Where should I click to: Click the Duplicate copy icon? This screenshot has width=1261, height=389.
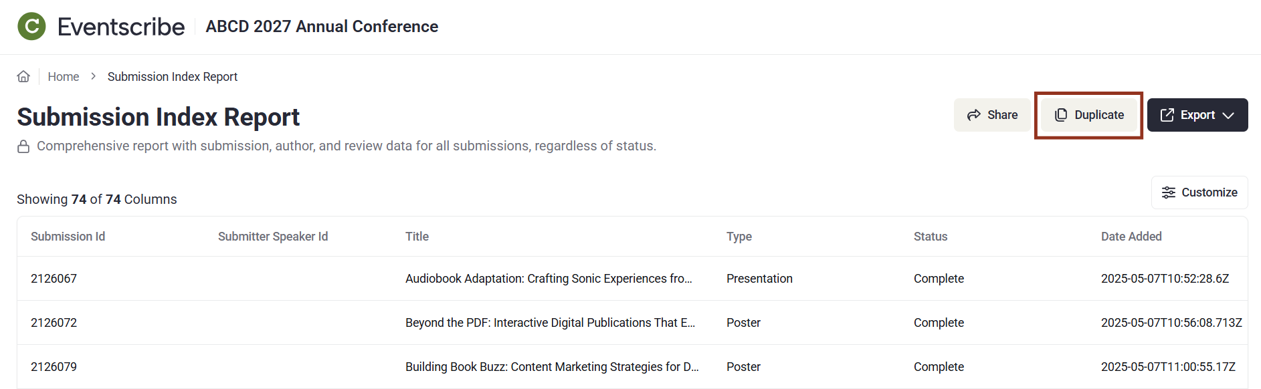coord(1061,115)
